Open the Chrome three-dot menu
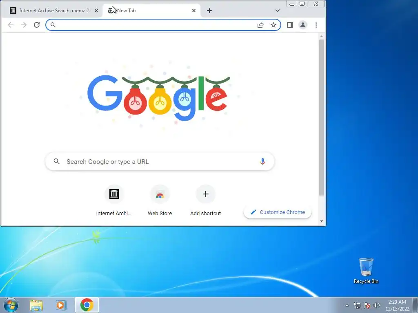The image size is (418, 313). tap(316, 25)
